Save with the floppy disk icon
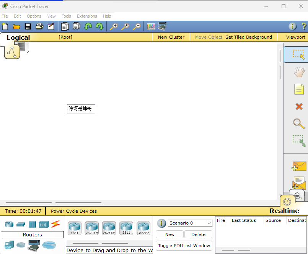308x254 pixels. point(28,26)
